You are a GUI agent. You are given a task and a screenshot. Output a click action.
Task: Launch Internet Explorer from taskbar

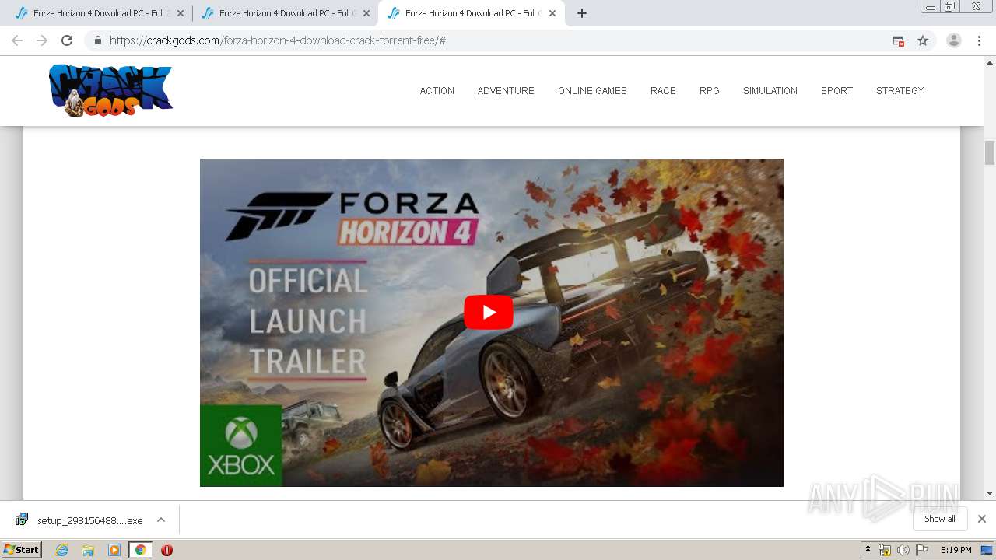62,550
